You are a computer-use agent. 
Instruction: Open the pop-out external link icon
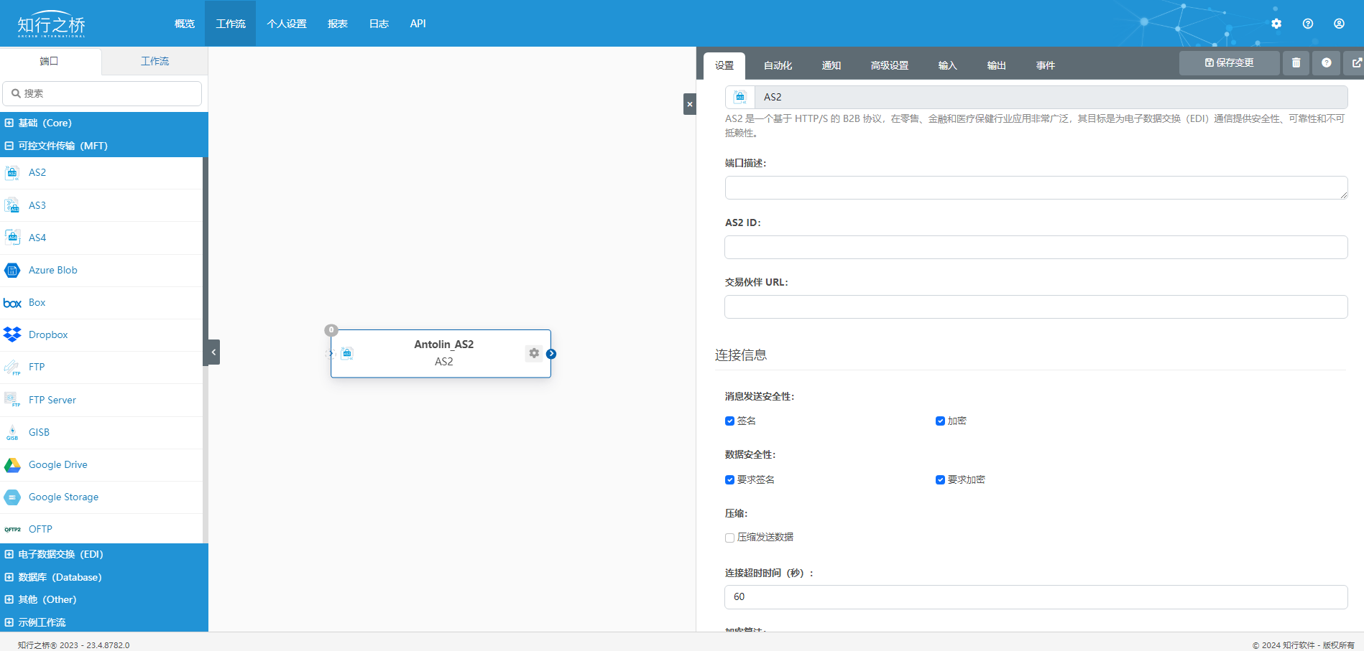coord(1355,63)
